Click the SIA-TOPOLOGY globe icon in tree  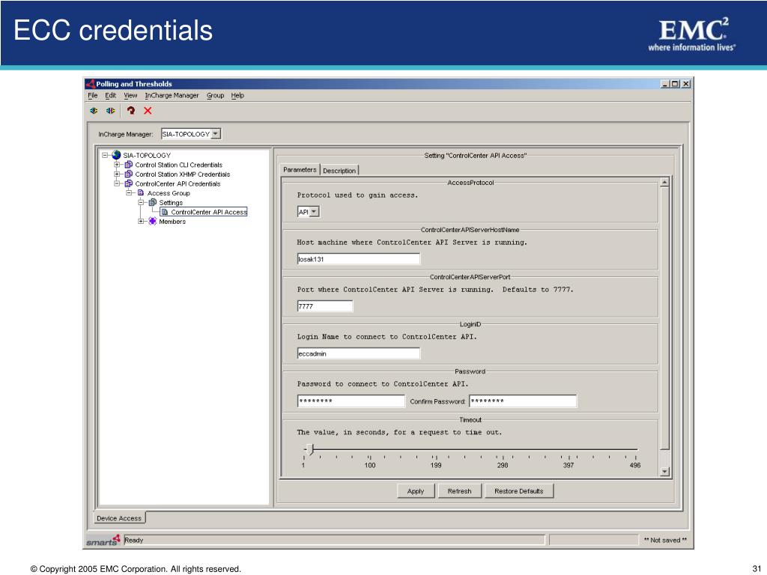(116, 155)
